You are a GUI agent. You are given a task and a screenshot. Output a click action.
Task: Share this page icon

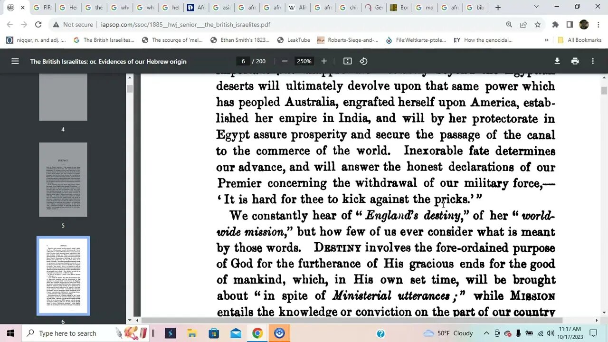click(523, 24)
